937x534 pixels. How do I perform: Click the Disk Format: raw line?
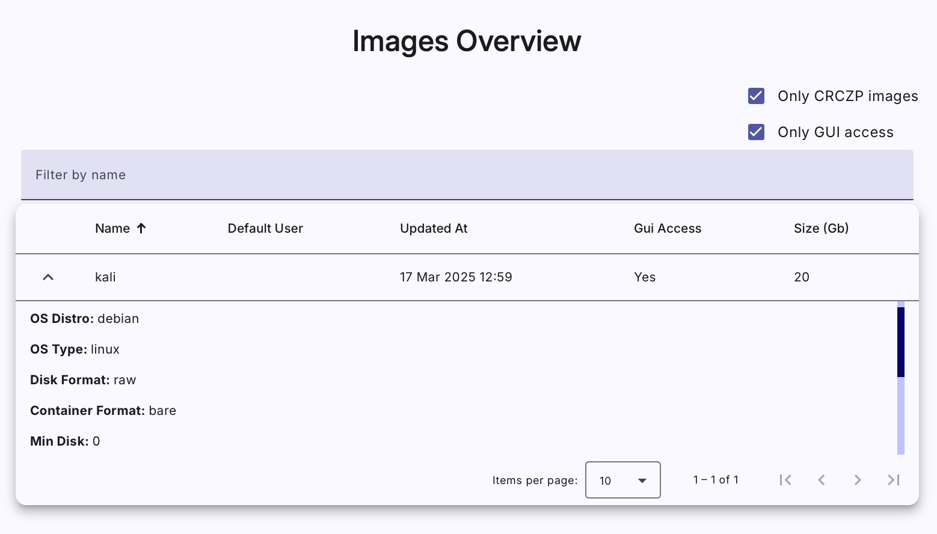pos(83,380)
